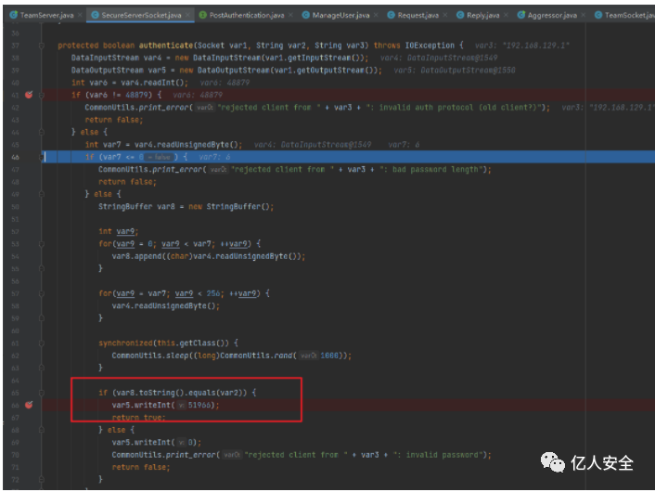The image size is (655, 492).
Task: Click the class icon on TeamServer.java tab
Action: (x=13, y=15)
